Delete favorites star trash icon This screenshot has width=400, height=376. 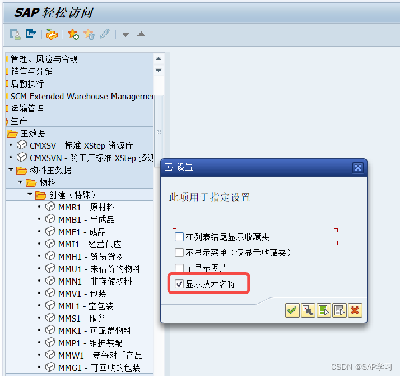click(x=89, y=34)
